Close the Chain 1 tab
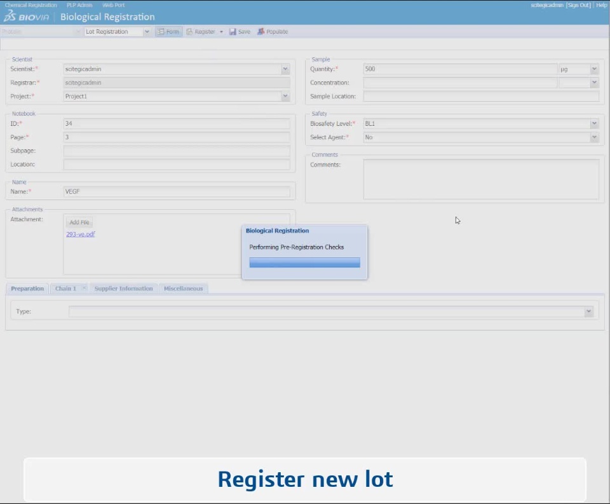Viewport: 610px width, 504px height. (84, 288)
